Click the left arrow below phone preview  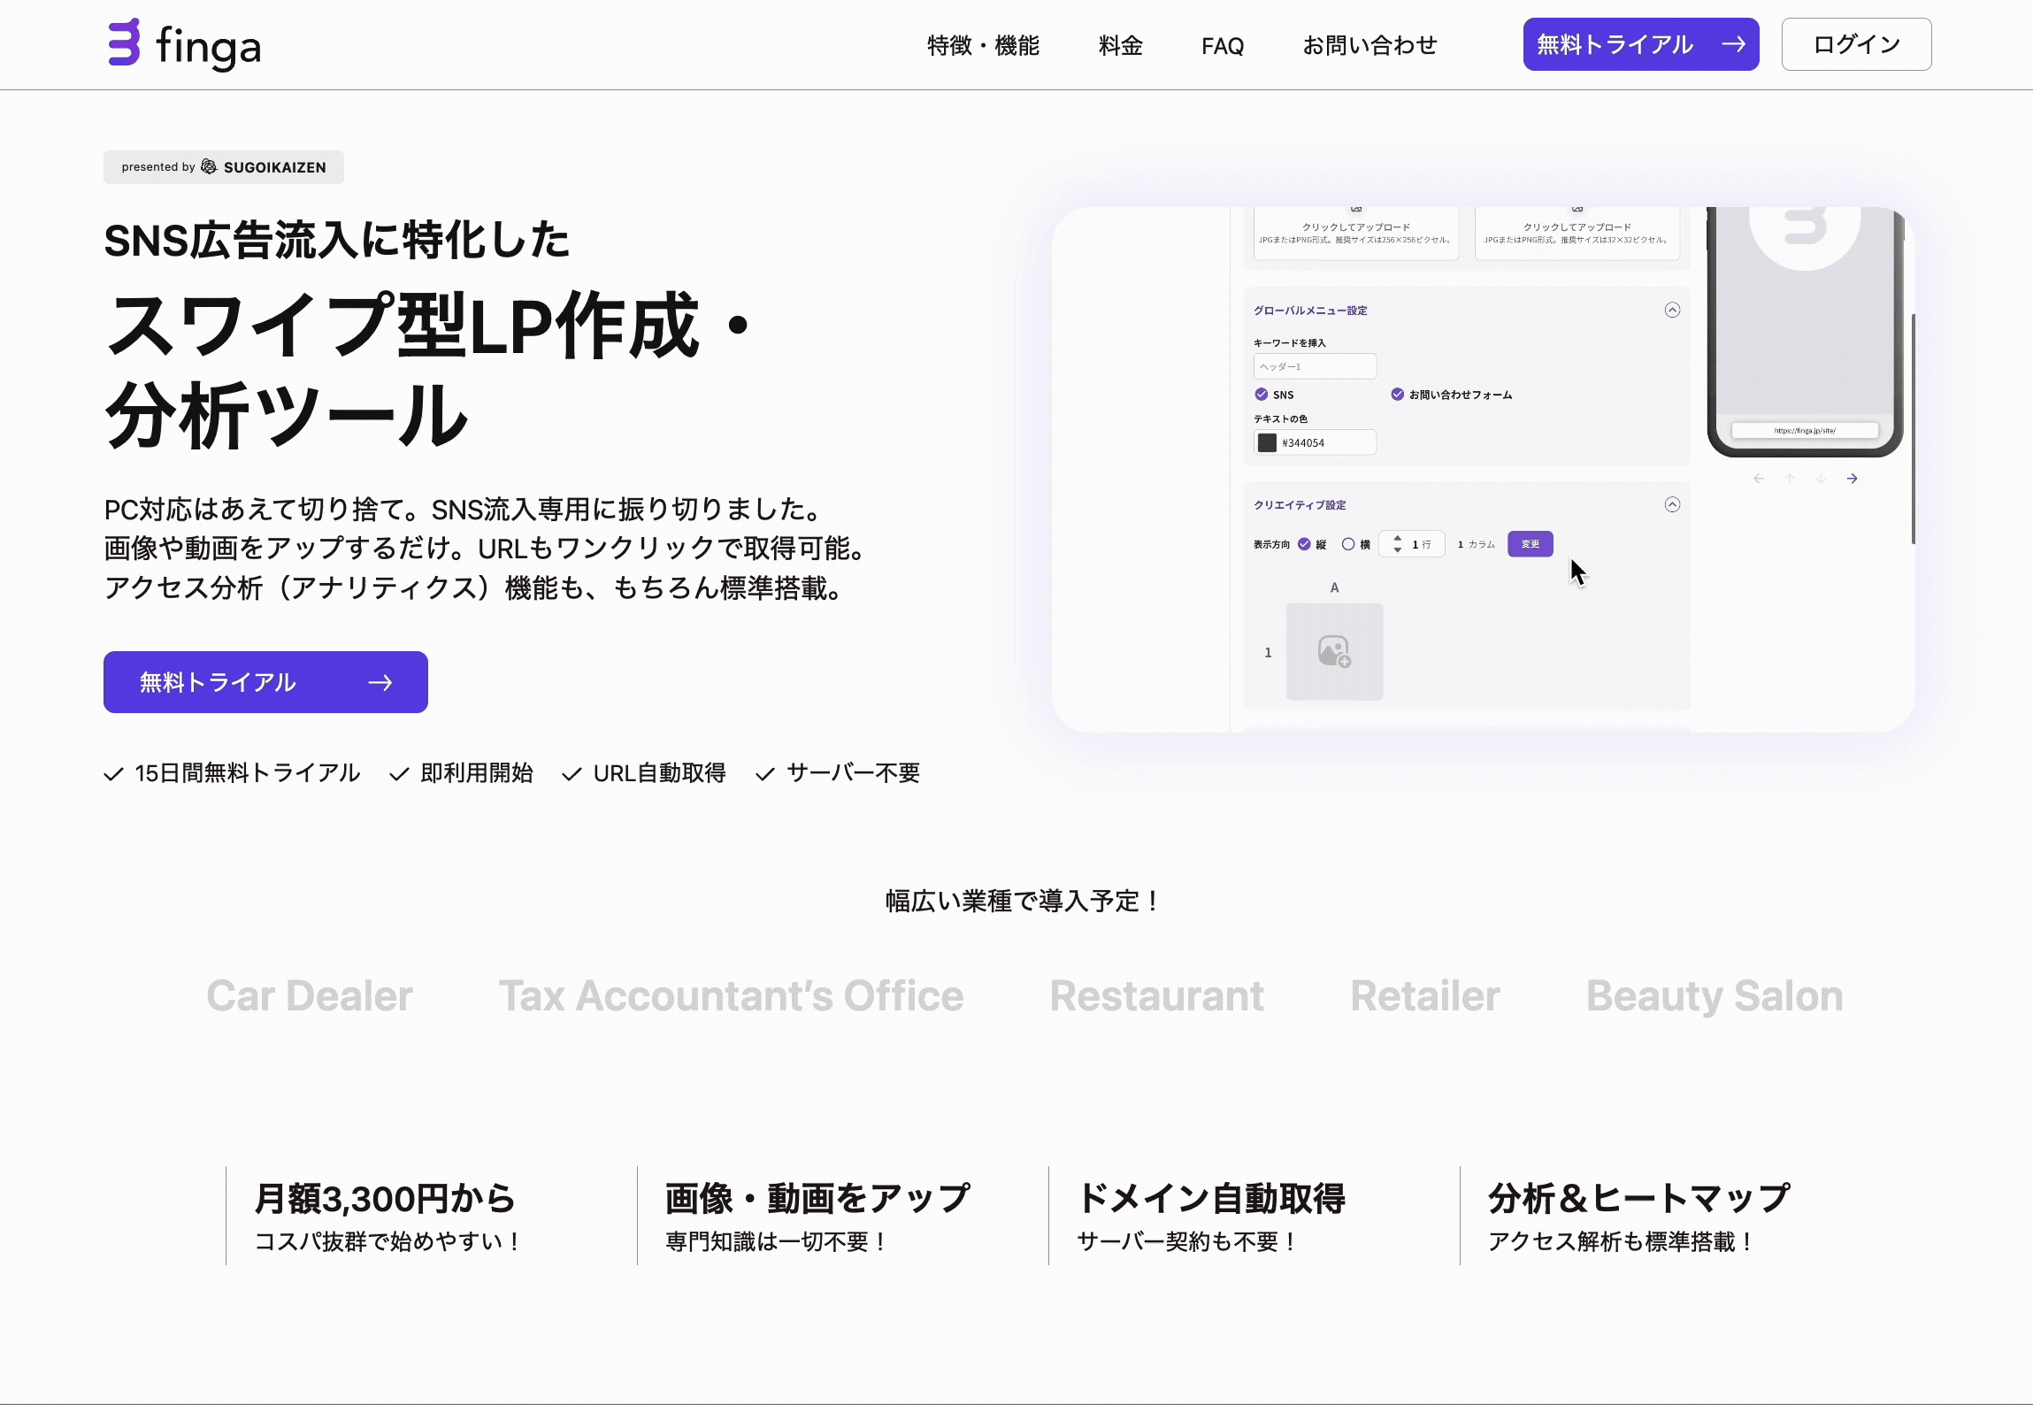click(x=1759, y=479)
